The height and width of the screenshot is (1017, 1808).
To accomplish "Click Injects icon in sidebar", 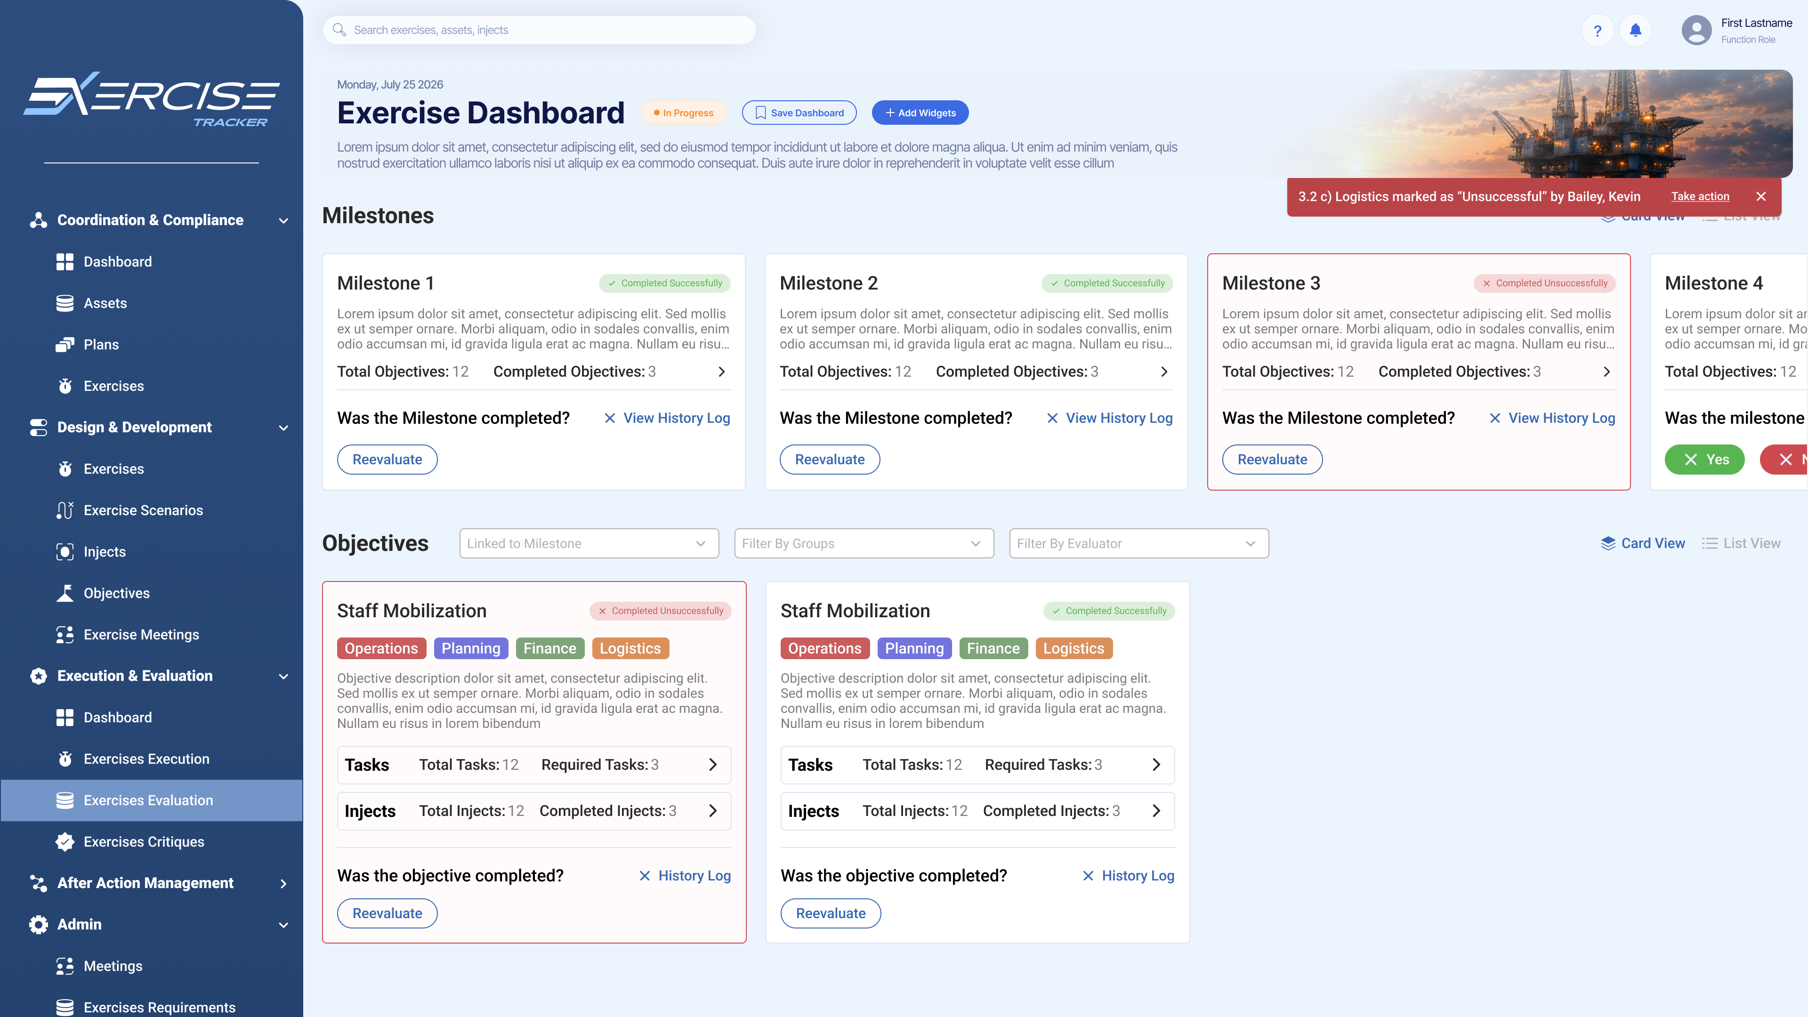I will (65, 552).
